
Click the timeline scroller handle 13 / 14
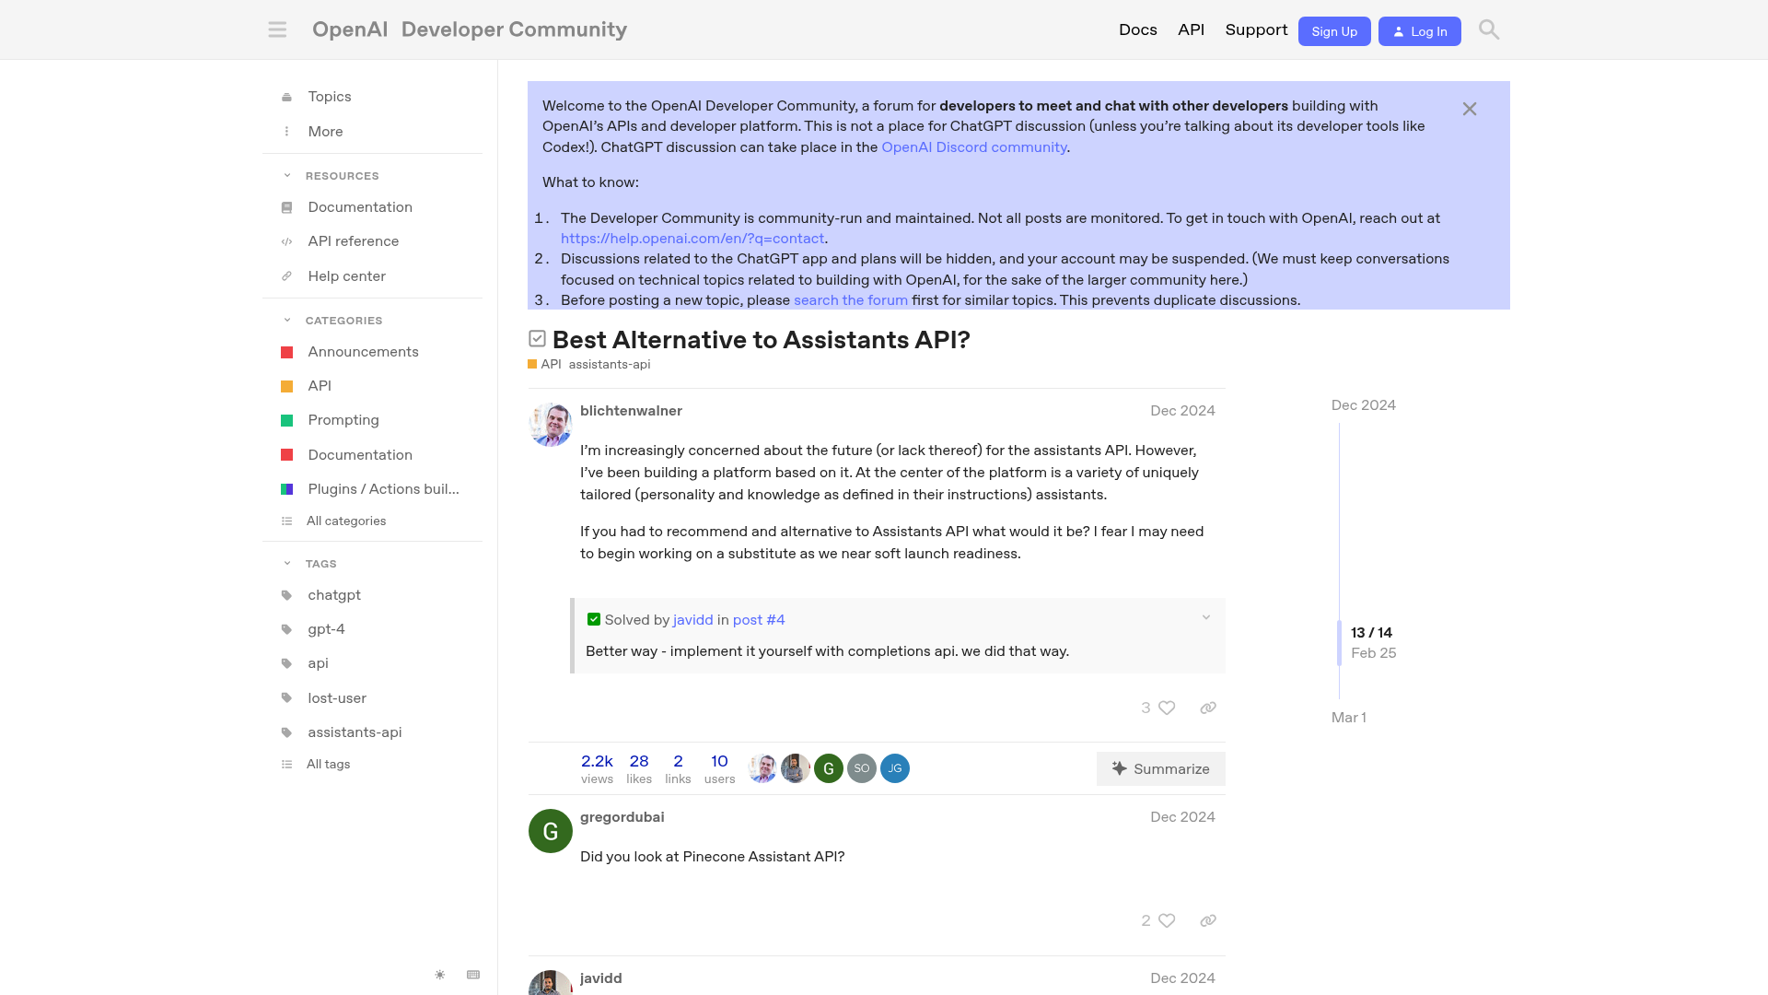[x=1340, y=643]
